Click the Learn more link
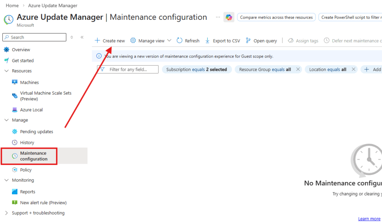Viewport: 382px width, 223px height. click(x=369, y=219)
